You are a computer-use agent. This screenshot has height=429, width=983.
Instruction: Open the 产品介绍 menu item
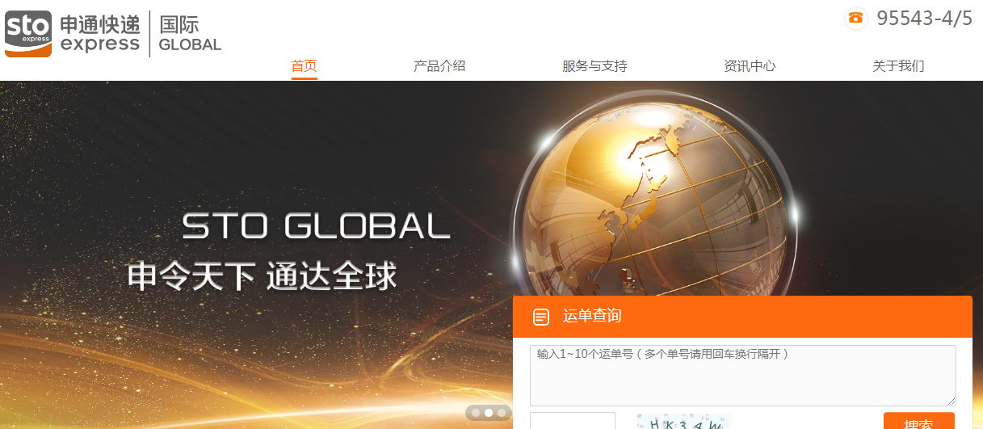[439, 66]
